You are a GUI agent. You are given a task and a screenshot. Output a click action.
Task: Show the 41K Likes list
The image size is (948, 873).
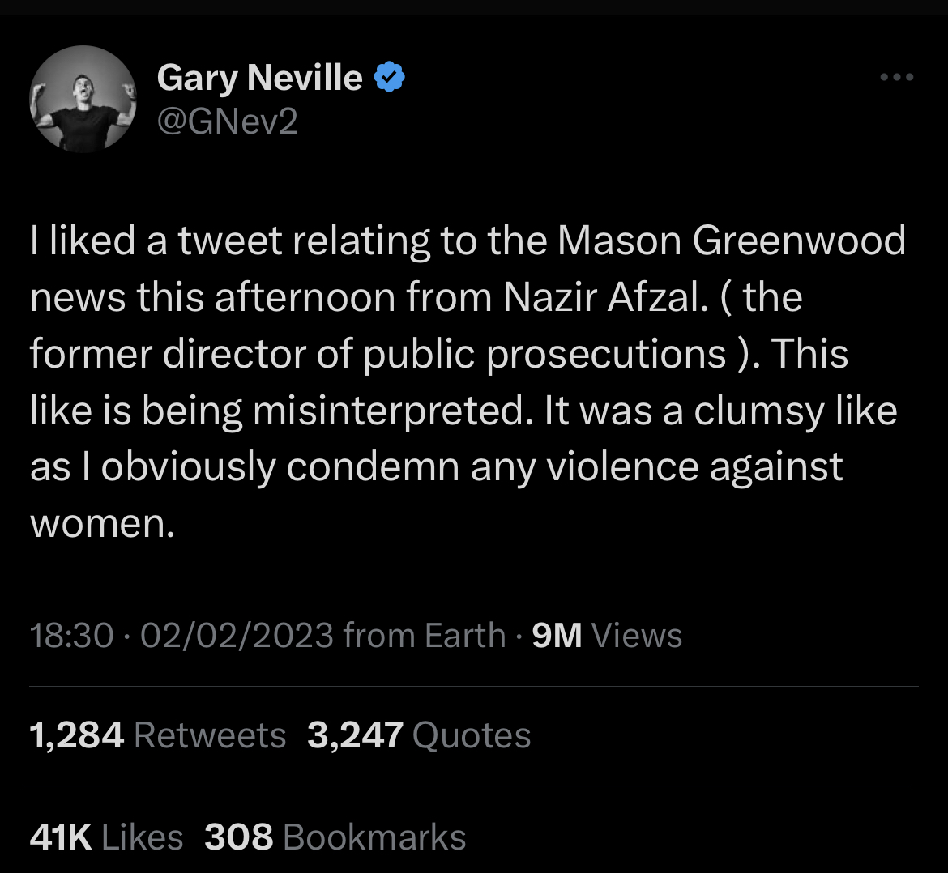pos(106,837)
